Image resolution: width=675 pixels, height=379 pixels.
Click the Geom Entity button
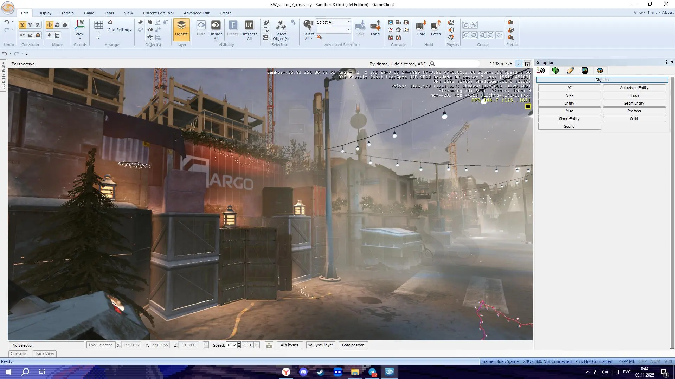pos(634,103)
